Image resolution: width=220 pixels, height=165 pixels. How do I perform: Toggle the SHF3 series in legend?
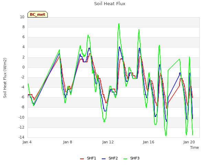click(131, 158)
